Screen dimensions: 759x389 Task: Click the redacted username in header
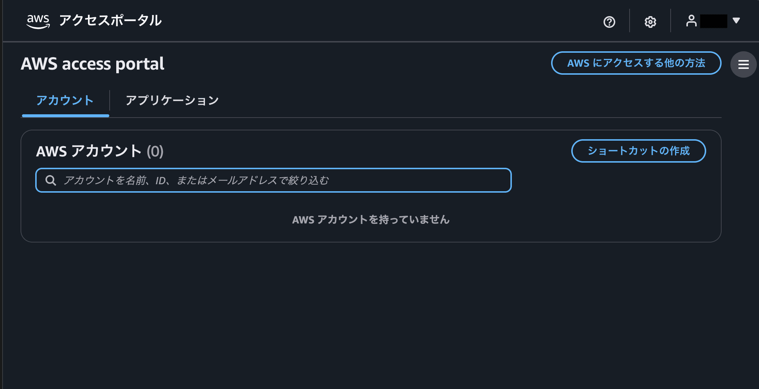[x=713, y=21]
